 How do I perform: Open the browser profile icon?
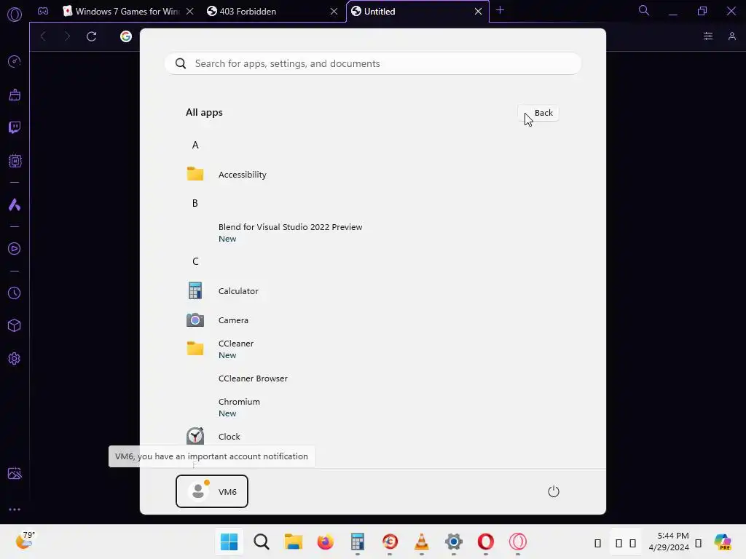pyautogui.click(x=732, y=36)
